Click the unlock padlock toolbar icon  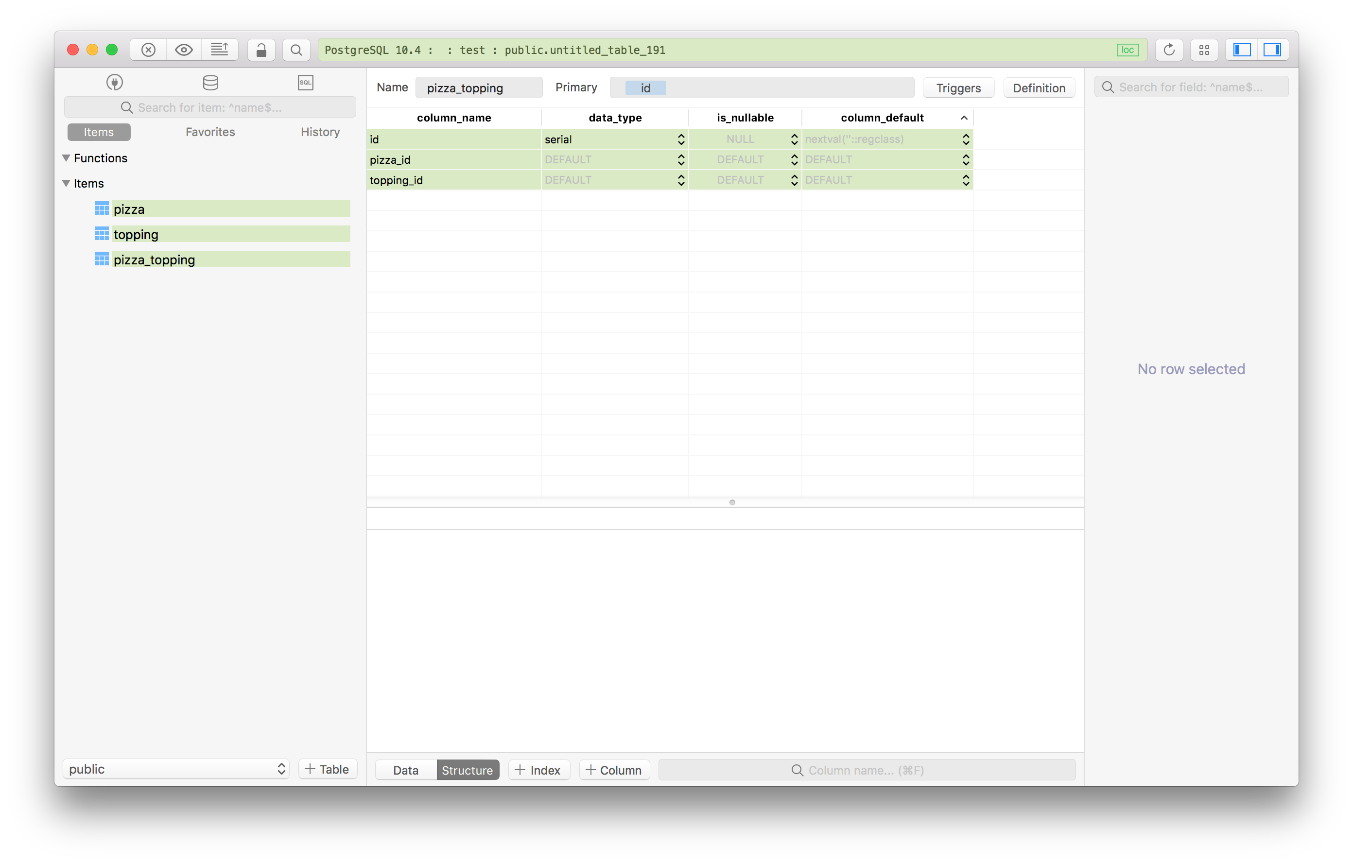click(260, 50)
